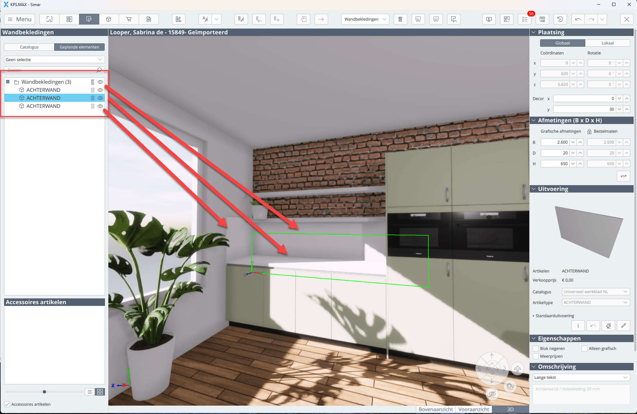Click the presentation screen play icon
This screenshot has height=414, width=637.
(x=489, y=19)
